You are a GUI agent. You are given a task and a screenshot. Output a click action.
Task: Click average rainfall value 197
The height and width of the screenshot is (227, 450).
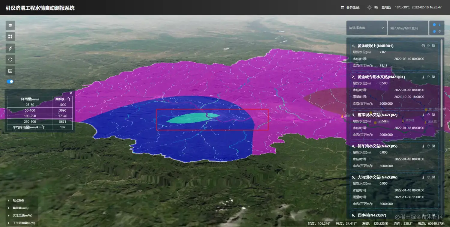(63, 127)
